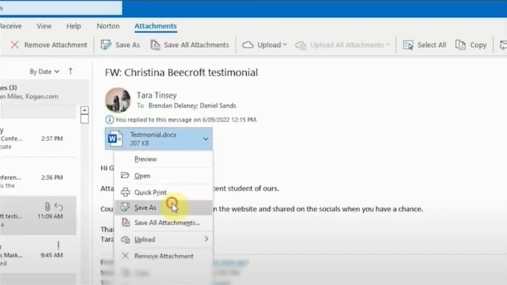
Task: Open the Help tab
Action: [74, 26]
